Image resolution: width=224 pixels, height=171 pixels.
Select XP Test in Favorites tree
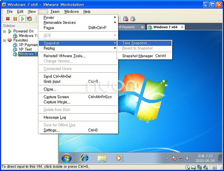22,49
